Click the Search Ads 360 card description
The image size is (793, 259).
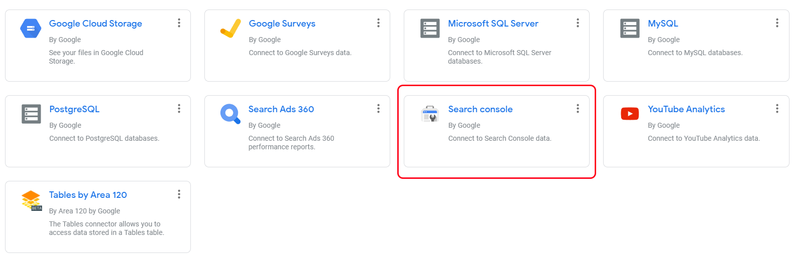click(291, 143)
